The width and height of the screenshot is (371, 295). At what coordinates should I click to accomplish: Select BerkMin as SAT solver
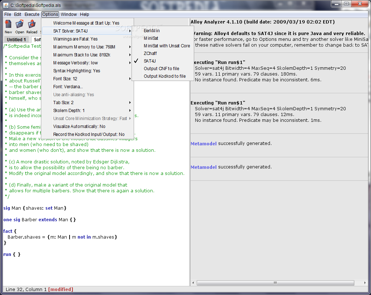click(x=163, y=31)
